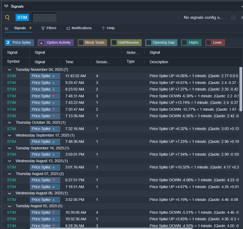Screen dimensions: 243x229
Task: Click the locked Option Activity filter
Action: (56, 43)
